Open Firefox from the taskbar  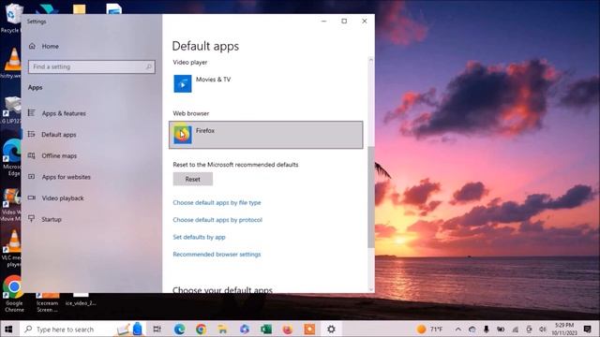[288, 329]
